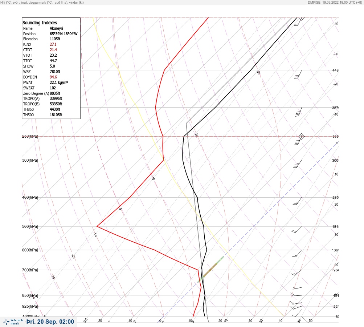
Task: Click the TH850 value 4430ft
Action: [x=55, y=109]
